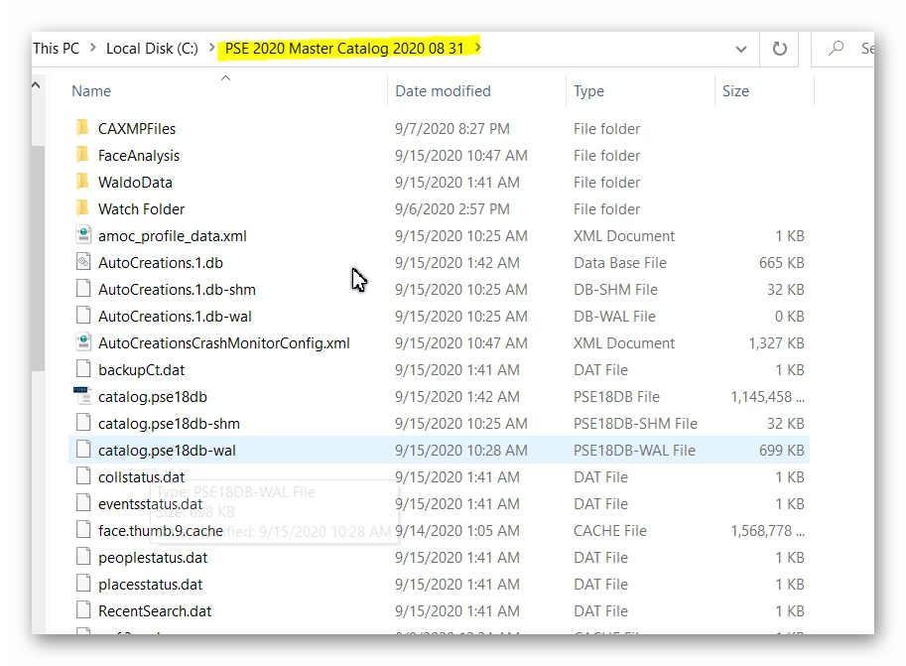Select peoplestatus.dat file name

point(153,558)
